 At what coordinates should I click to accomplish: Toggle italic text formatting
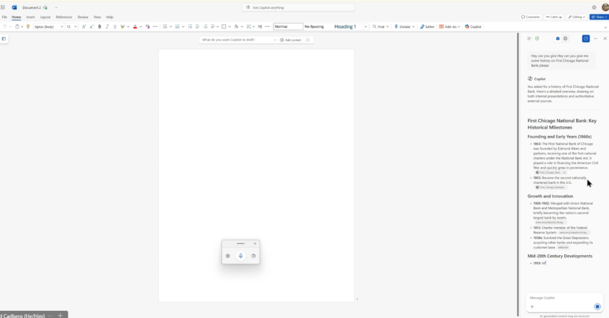pos(107,27)
